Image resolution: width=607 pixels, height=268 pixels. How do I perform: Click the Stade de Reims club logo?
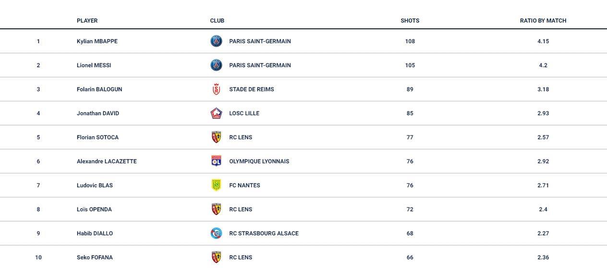pos(216,89)
